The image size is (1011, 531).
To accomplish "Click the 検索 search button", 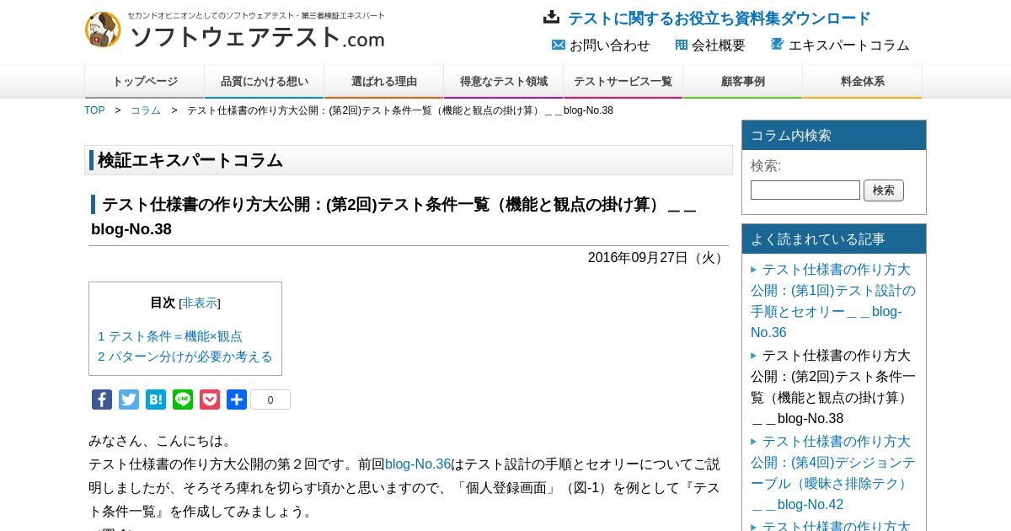I will point(884,190).
